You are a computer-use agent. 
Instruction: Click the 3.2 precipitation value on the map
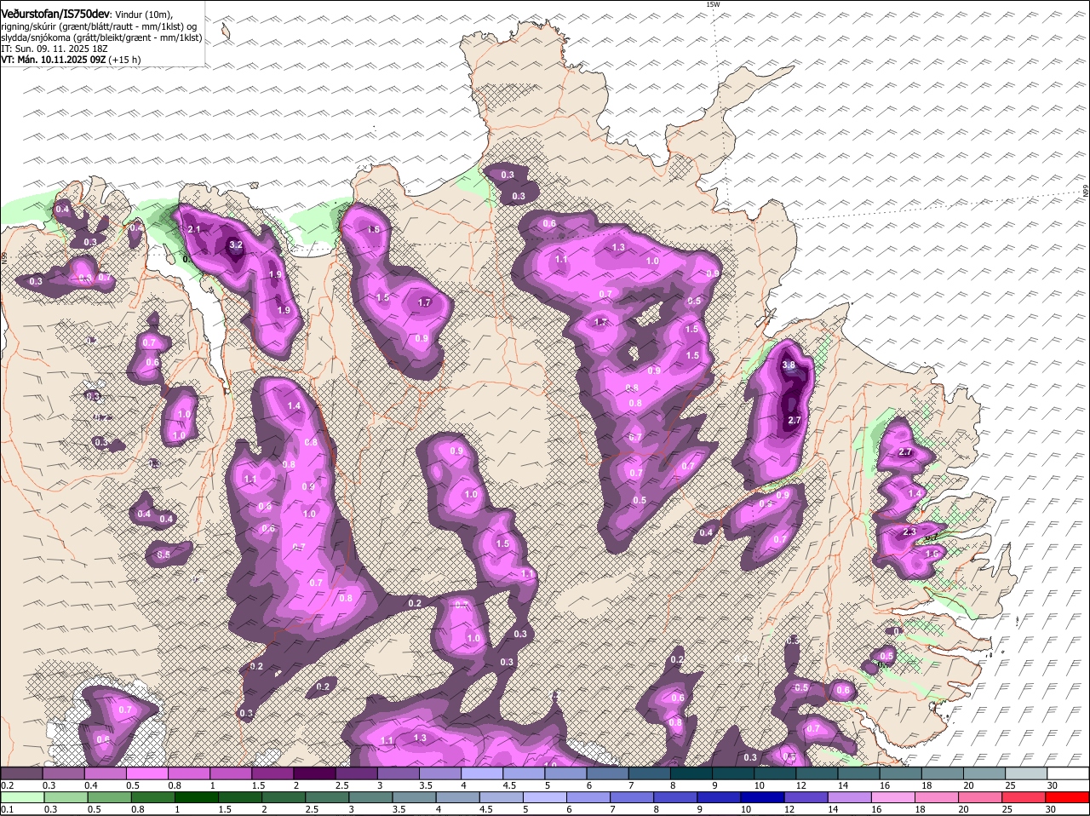click(x=236, y=244)
